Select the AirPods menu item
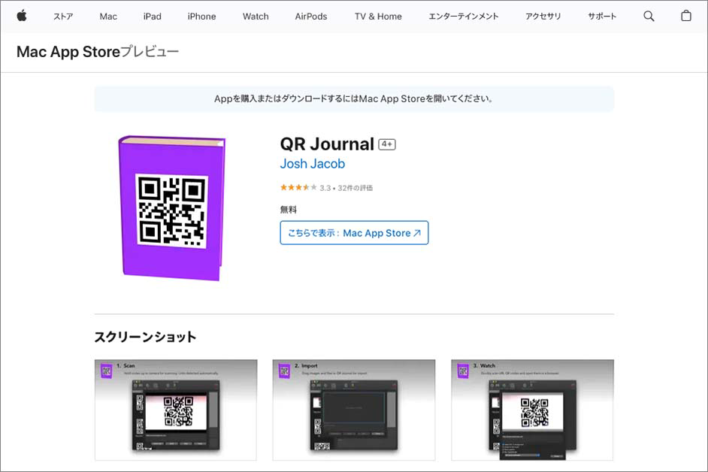The image size is (708, 472). tap(310, 15)
